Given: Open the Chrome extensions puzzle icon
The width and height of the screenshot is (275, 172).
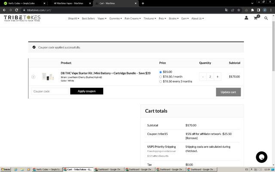Looking at the screenshot, I should pyautogui.click(x=252, y=10).
